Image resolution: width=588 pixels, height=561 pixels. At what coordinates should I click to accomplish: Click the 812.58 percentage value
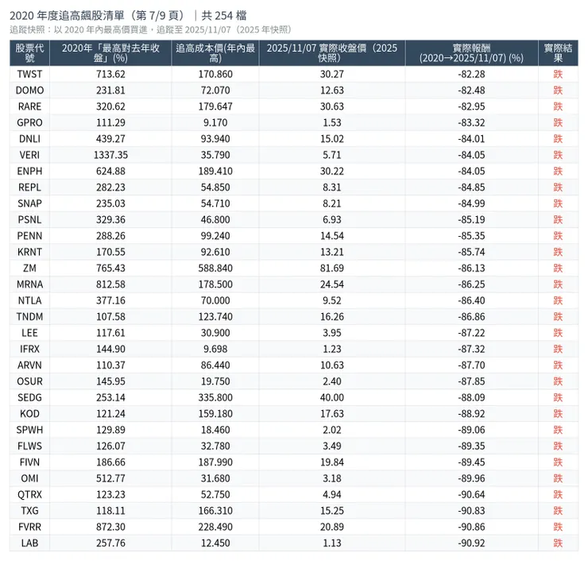(x=110, y=284)
